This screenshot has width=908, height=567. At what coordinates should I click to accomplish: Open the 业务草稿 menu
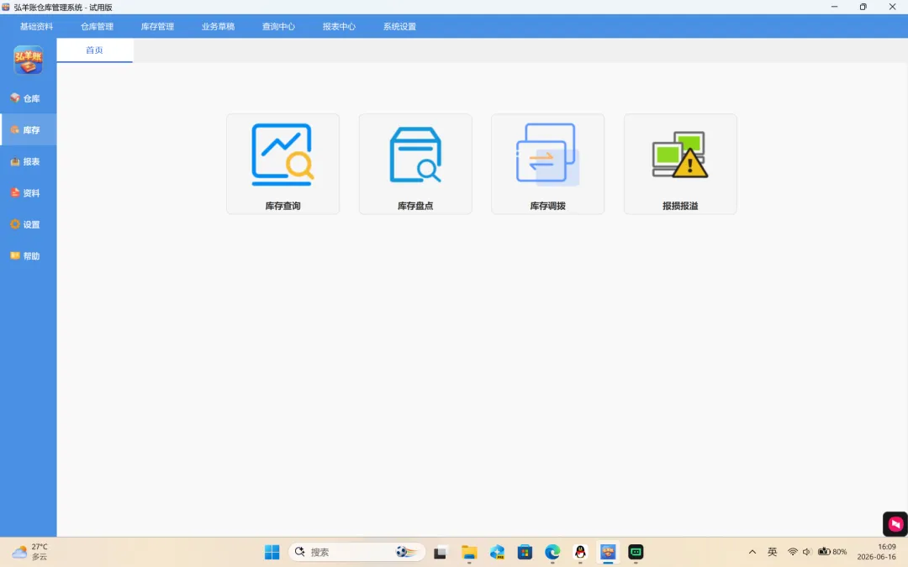218,27
